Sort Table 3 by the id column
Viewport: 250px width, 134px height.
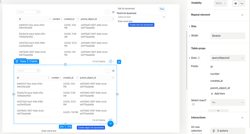click(x=49, y=78)
